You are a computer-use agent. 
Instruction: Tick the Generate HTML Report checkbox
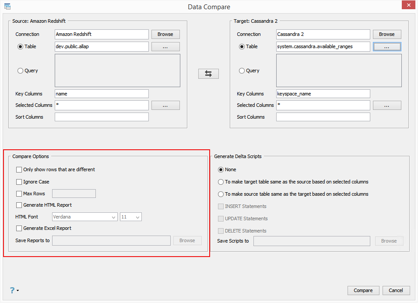[19, 205]
